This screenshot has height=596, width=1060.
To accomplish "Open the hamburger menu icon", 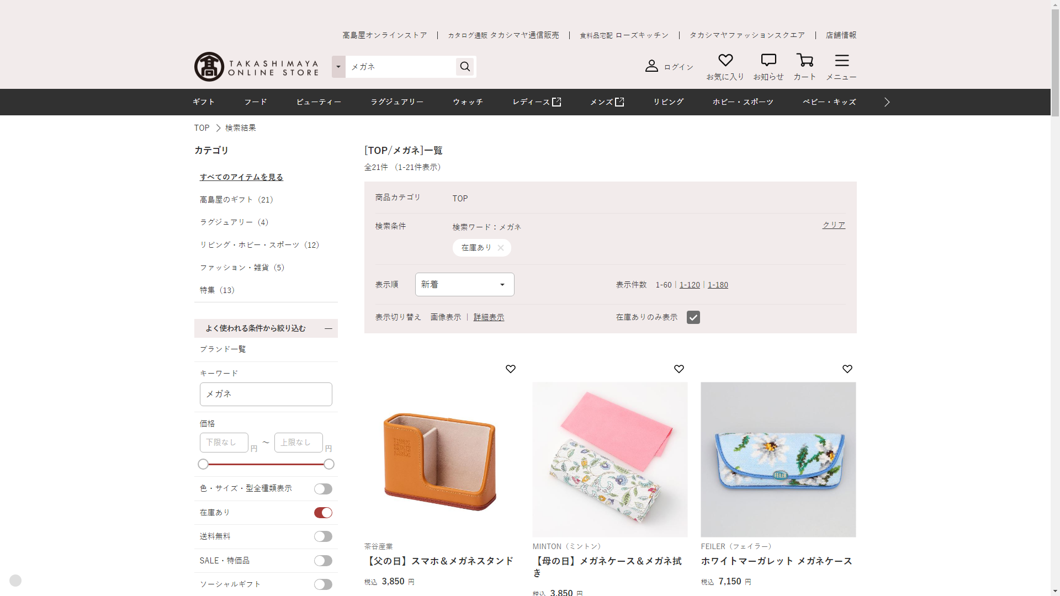I will [x=841, y=60].
